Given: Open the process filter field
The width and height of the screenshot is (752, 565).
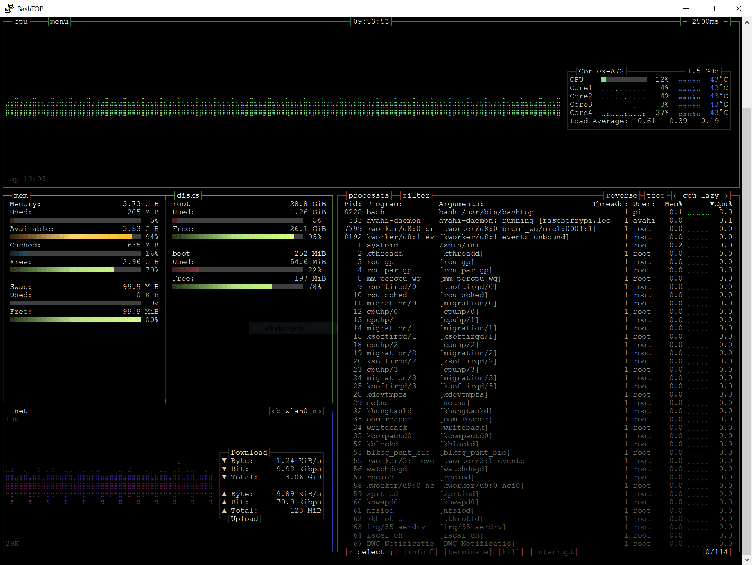Looking at the screenshot, I should pyautogui.click(x=416, y=195).
